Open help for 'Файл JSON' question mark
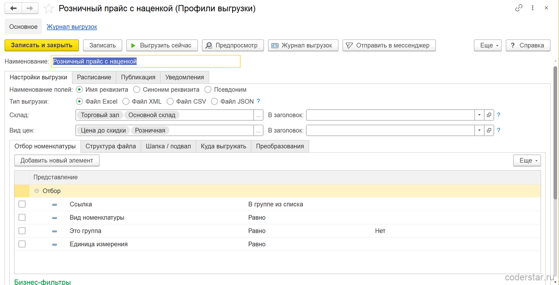 [258, 101]
